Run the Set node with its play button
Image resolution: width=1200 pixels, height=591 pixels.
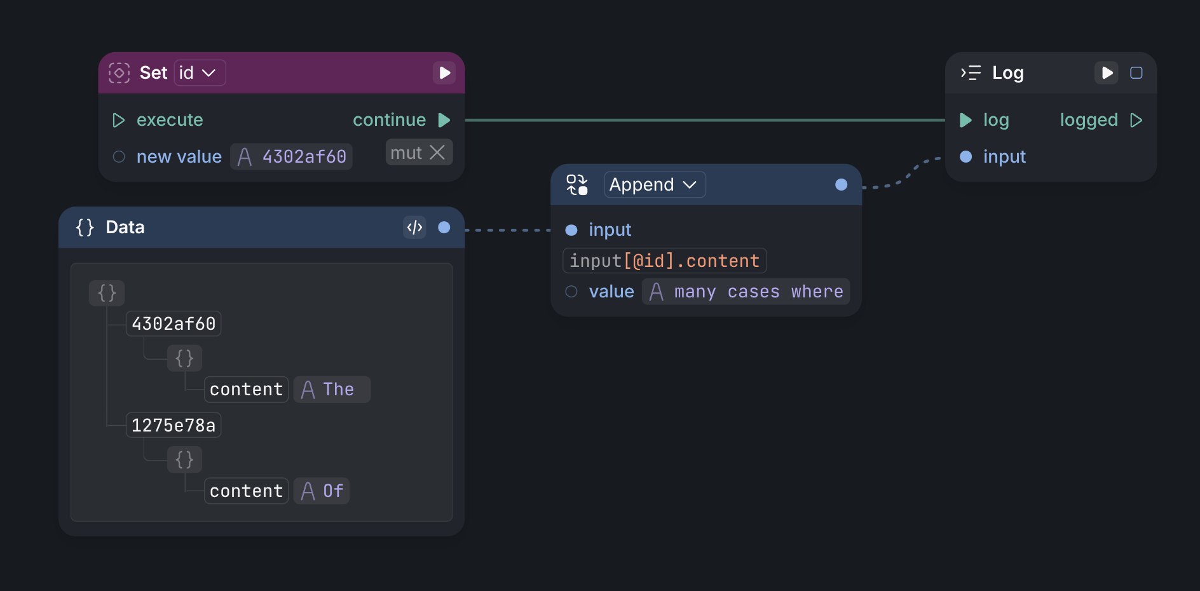pyautogui.click(x=444, y=73)
